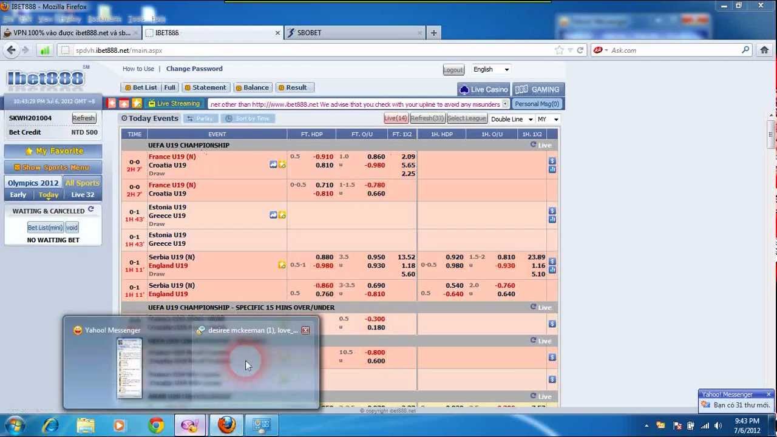Screen dimensions: 777x437
Task: Click the Parlay button
Action: (x=200, y=118)
